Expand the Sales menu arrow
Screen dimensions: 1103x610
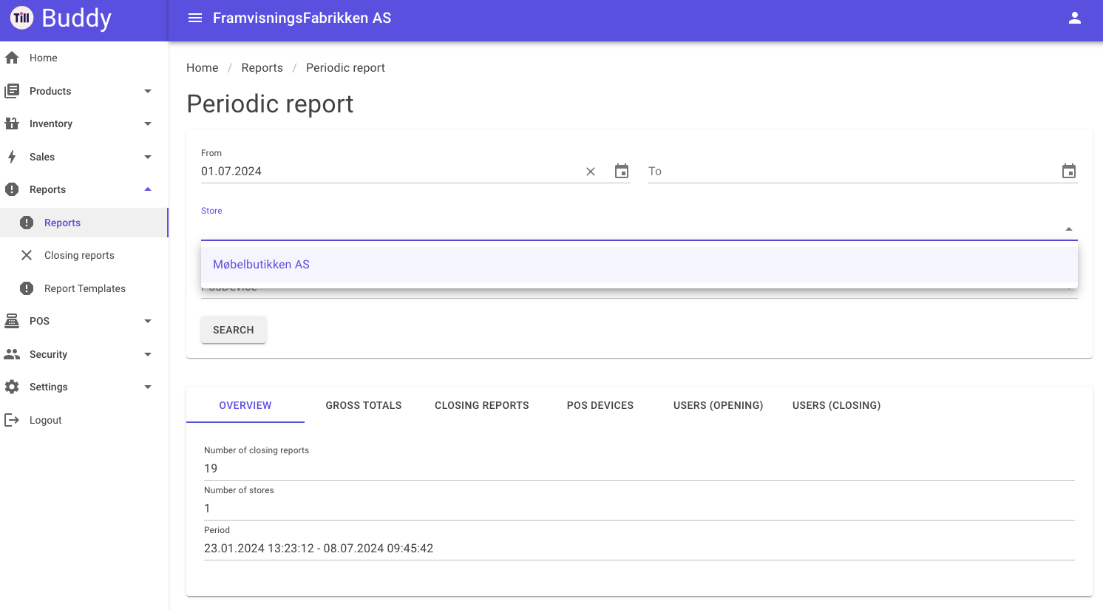click(148, 157)
